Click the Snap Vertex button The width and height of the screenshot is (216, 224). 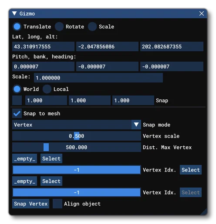point(30,204)
